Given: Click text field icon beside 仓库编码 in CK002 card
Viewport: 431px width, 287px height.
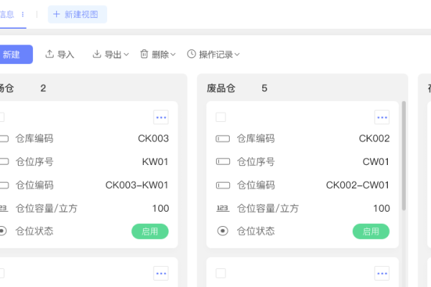Looking at the screenshot, I should click(223, 138).
